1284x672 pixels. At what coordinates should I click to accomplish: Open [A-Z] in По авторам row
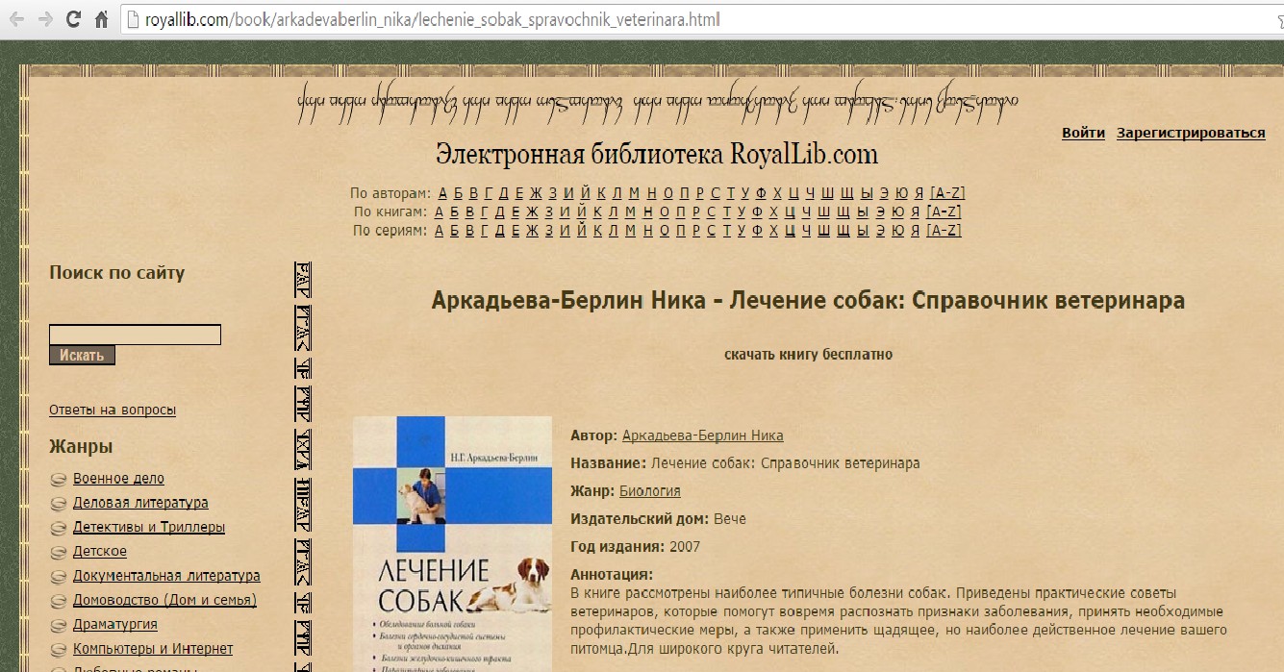point(946,193)
